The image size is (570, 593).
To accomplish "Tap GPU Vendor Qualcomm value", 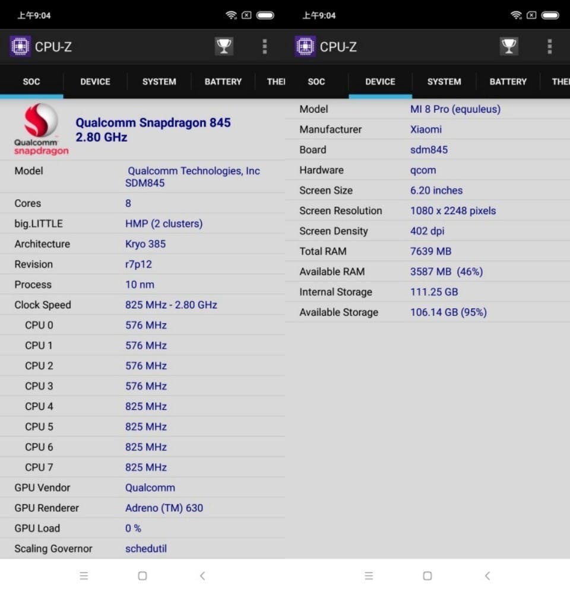I will pyautogui.click(x=150, y=488).
